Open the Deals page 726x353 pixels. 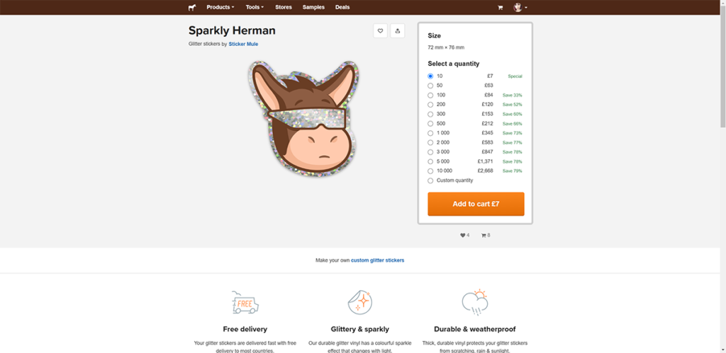pyautogui.click(x=342, y=7)
